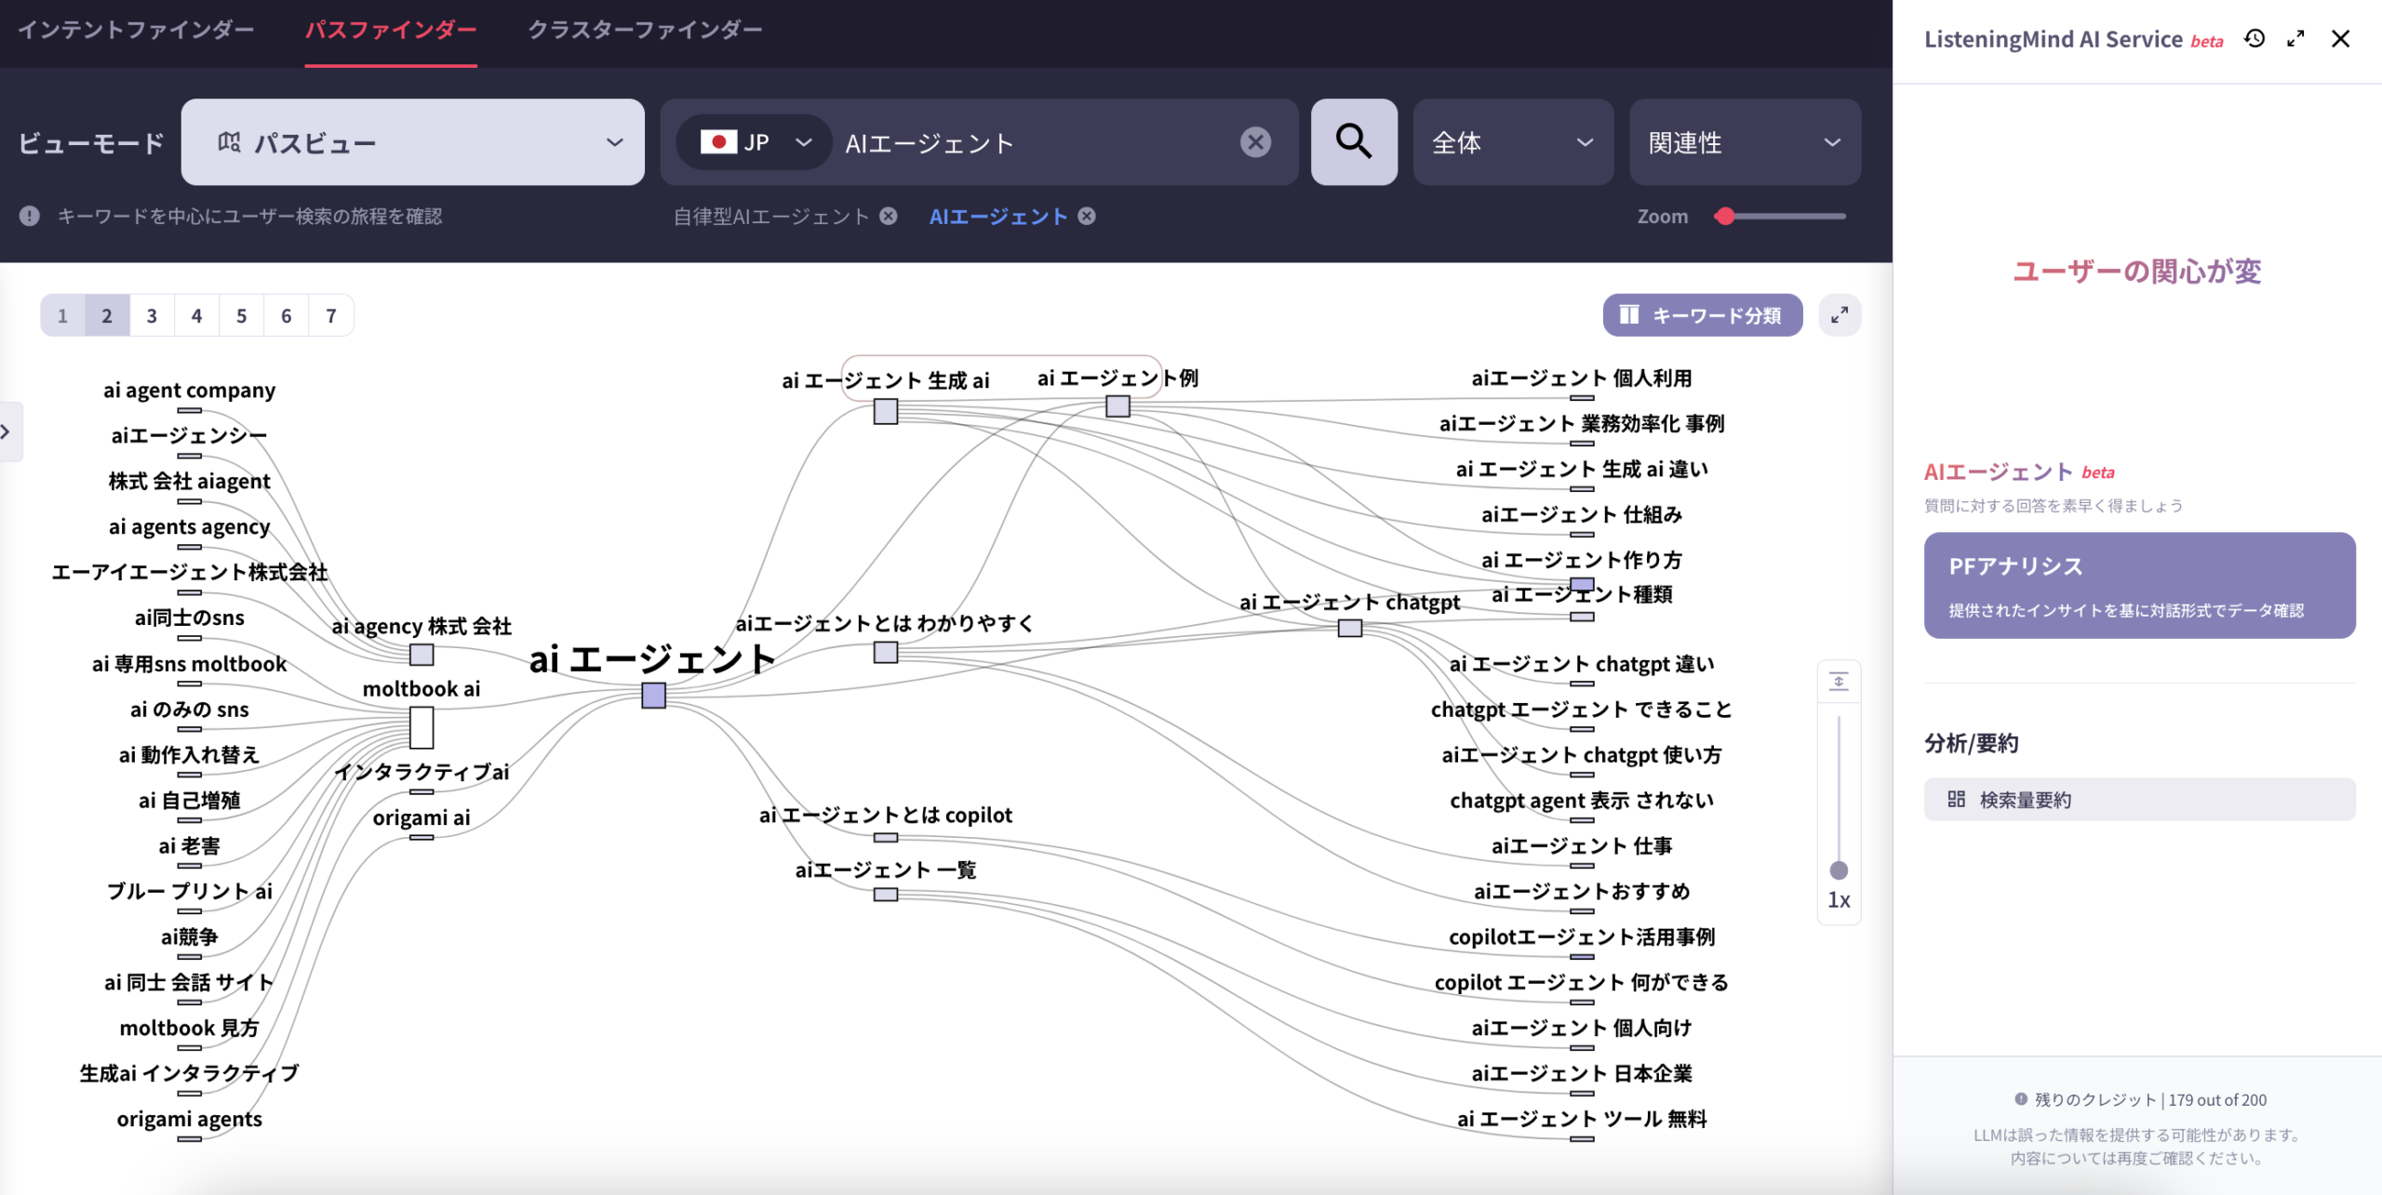Viewport: 2382px width, 1195px height.
Task: Switch to the インテントファインダー tab
Action: click(137, 30)
